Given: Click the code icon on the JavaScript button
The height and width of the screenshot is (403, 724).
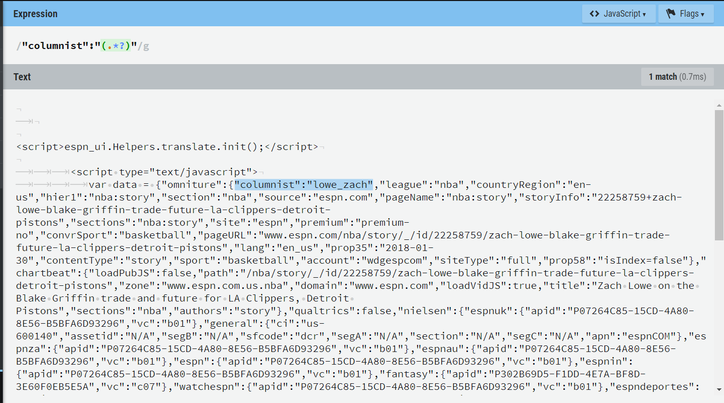Looking at the screenshot, I should 594,14.
